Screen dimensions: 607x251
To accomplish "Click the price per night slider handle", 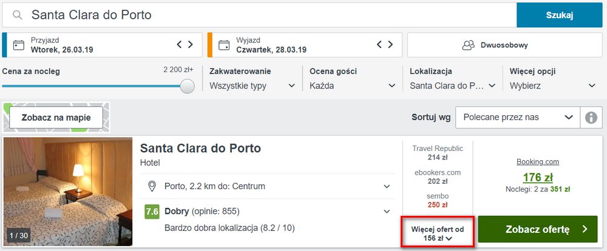I will pyautogui.click(x=188, y=86).
